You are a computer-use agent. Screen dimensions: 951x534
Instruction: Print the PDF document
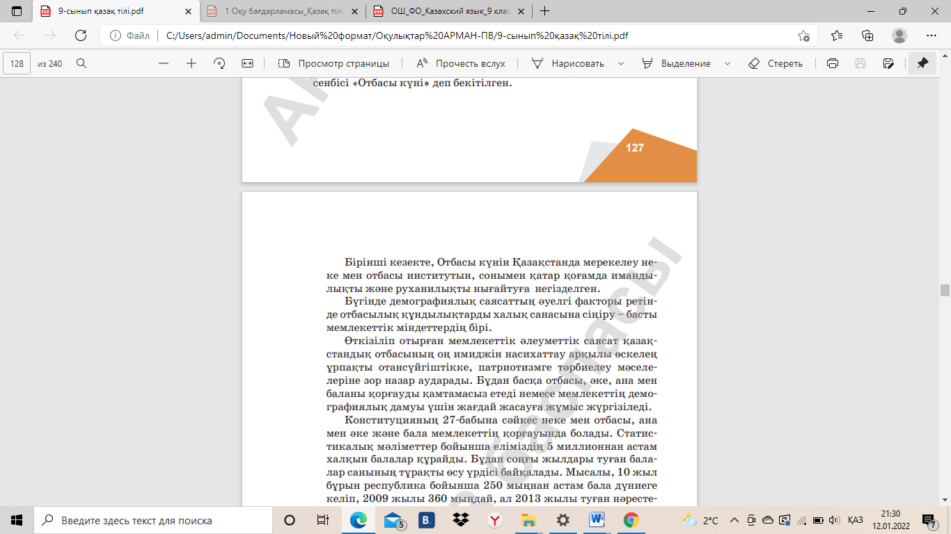click(x=832, y=63)
